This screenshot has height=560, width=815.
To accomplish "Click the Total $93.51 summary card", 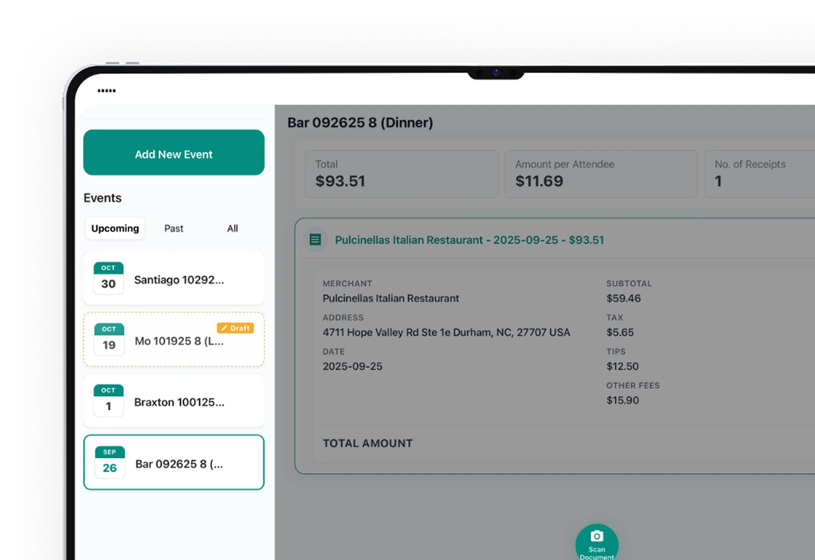I will [401, 174].
